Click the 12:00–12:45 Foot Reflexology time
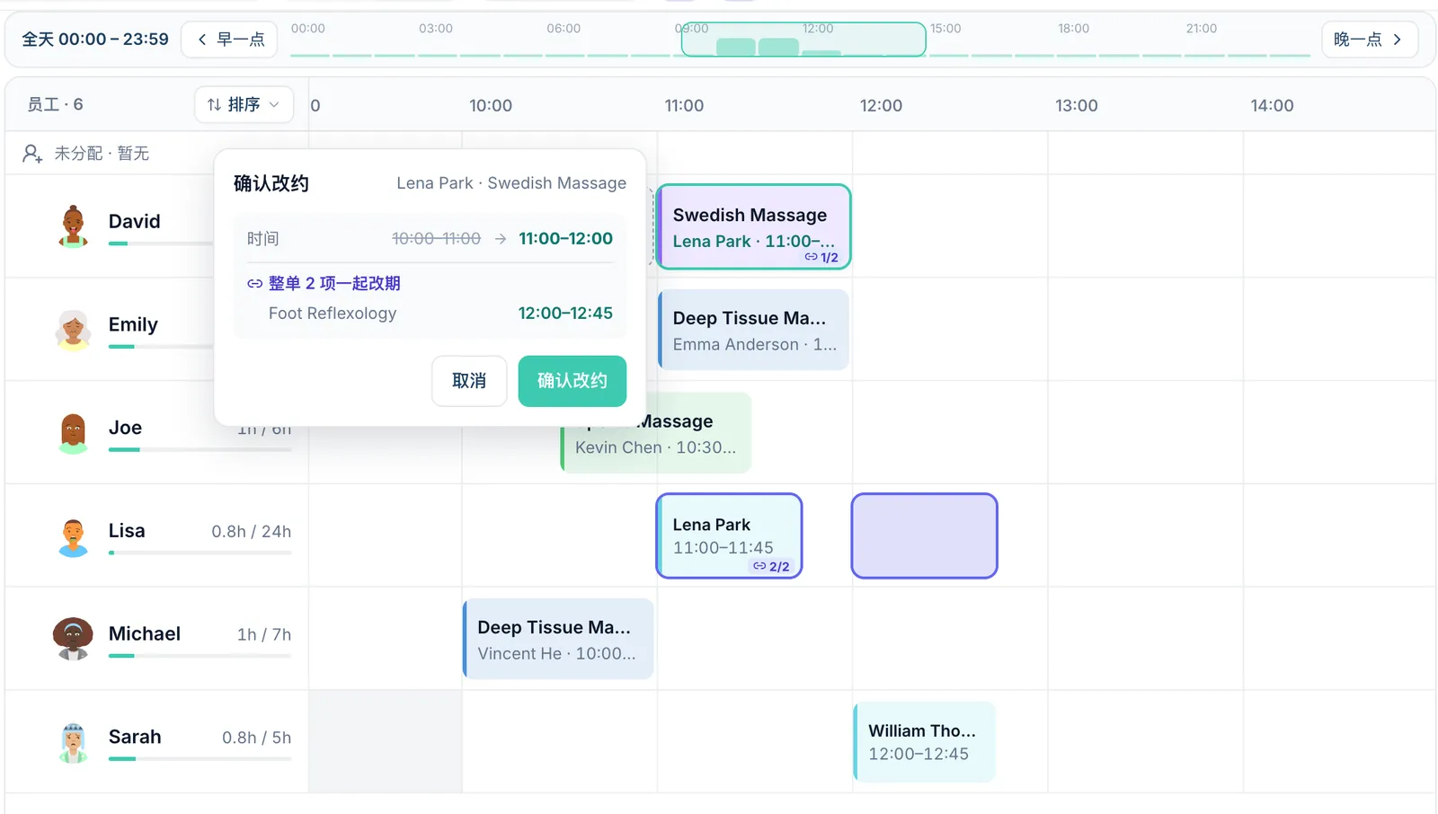1438x814 pixels. [x=565, y=314]
